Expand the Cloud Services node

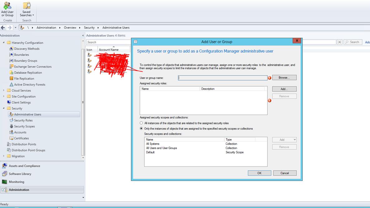(x=3, y=90)
